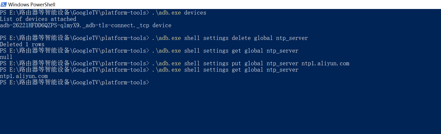Click the word "get" in the first get command
The width and height of the screenshot is (441, 134).
[x=237, y=51]
